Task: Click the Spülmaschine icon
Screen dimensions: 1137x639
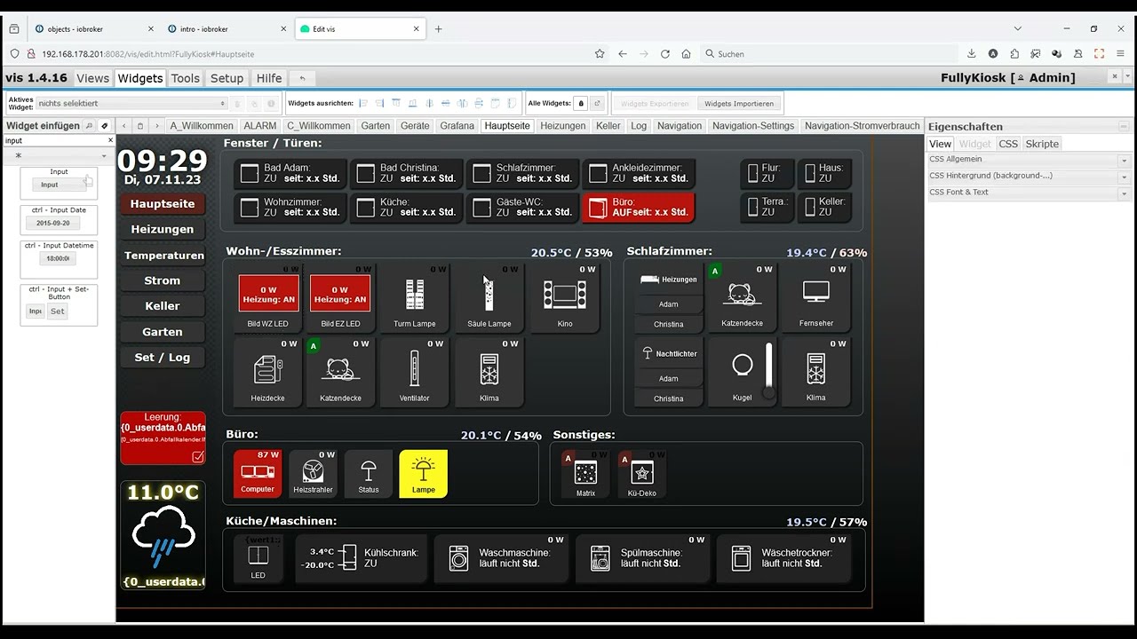Action: coord(600,557)
